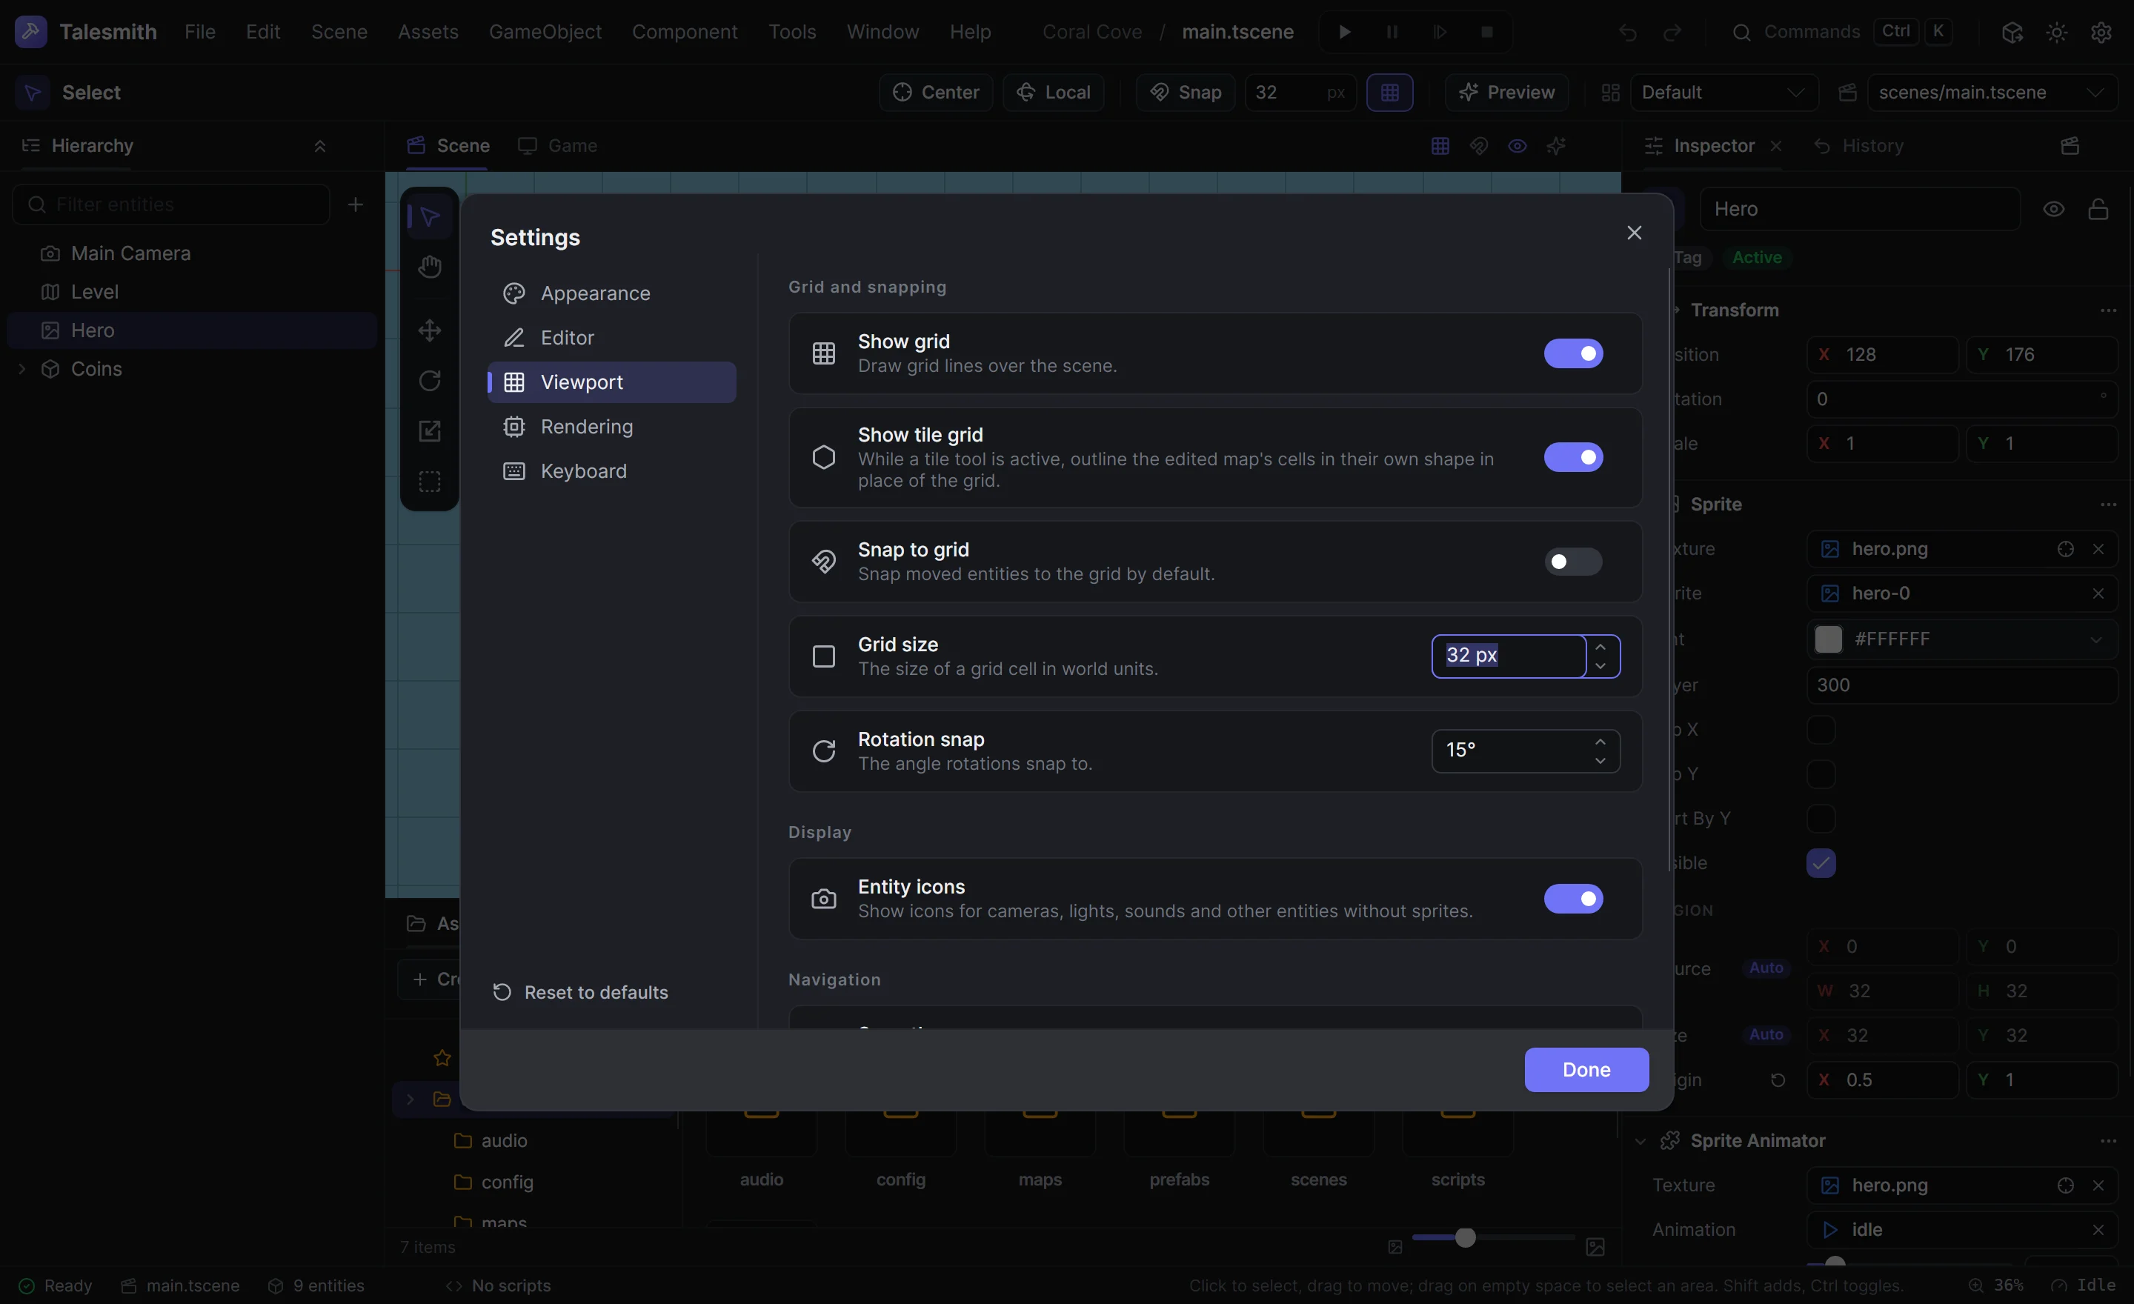Click the zoom magnifier in status bar

pyautogui.click(x=1975, y=1285)
